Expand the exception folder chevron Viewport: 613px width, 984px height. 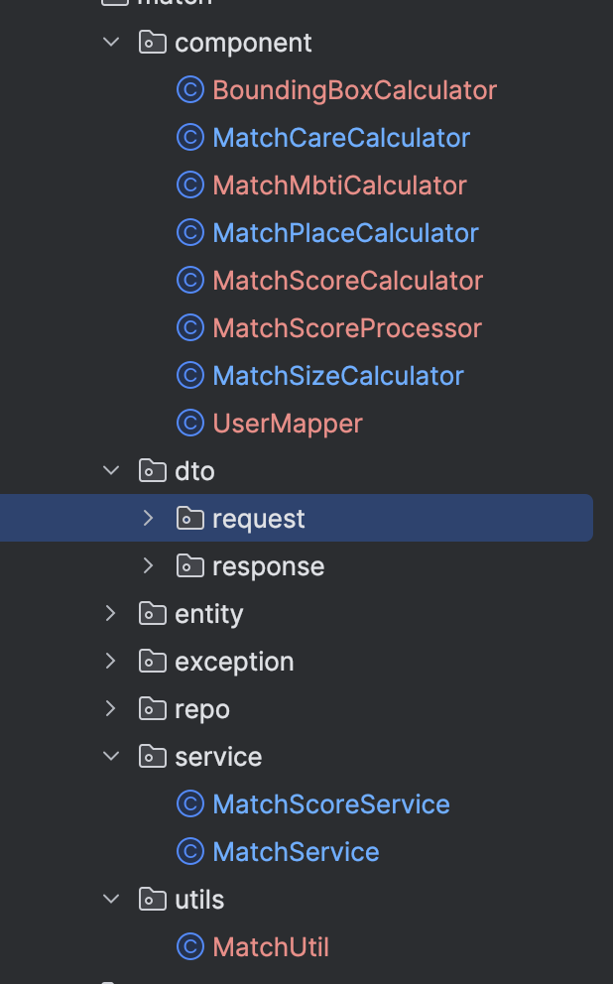pos(111,662)
